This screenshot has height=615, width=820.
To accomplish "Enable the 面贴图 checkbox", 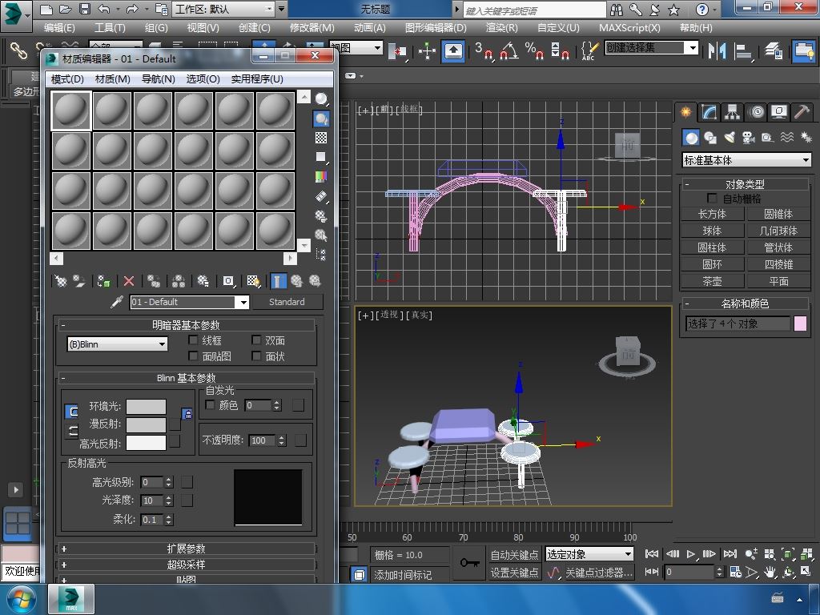I will click(x=193, y=356).
